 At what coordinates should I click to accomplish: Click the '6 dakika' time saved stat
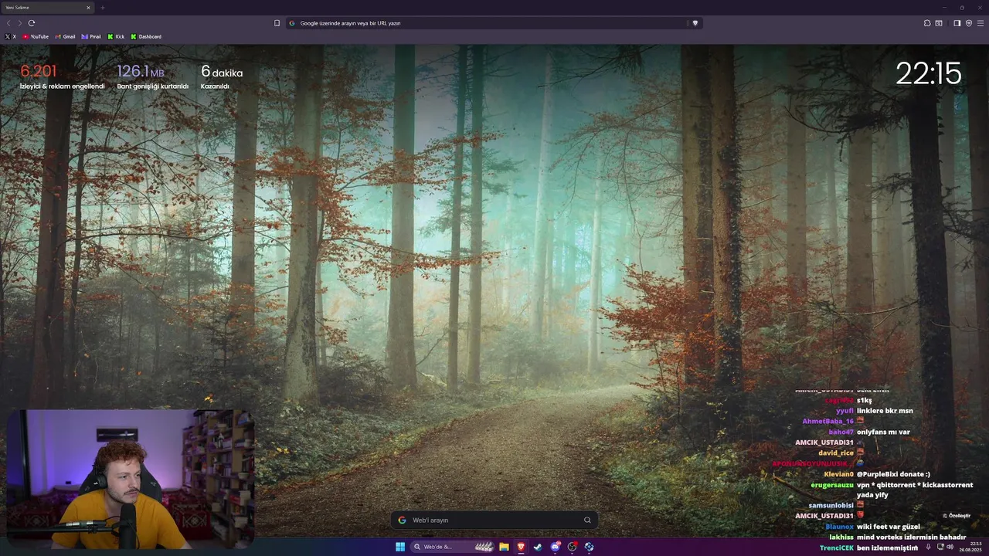(x=222, y=77)
